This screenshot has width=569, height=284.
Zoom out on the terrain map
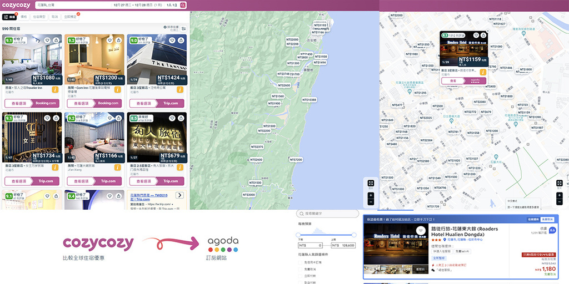pyautogui.click(x=371, y=202)
